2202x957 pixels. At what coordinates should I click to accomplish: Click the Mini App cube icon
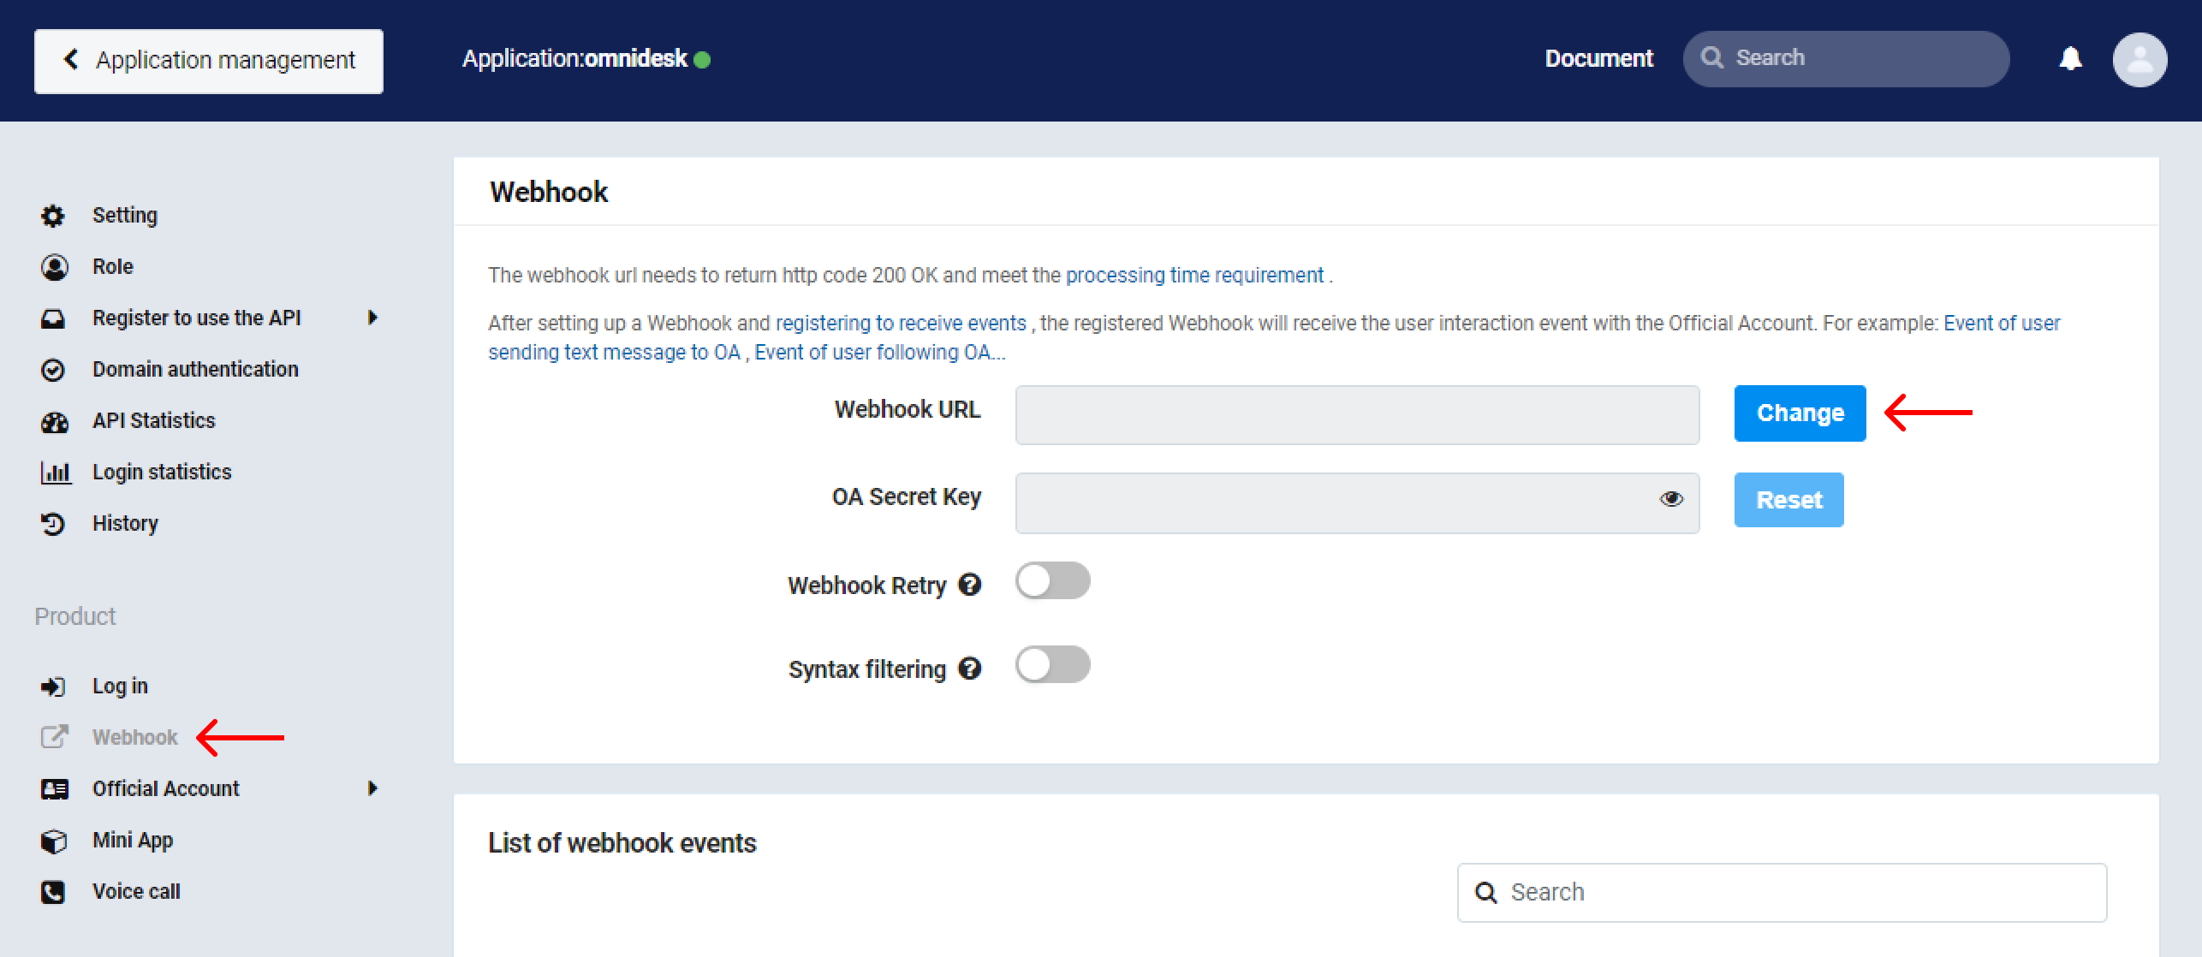[53, 841]
